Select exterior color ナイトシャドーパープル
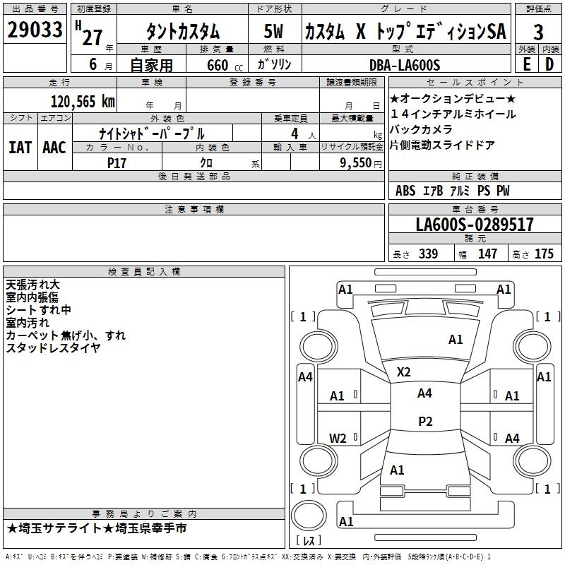This screenshot has width=565, height=565. click(x=152, y=133)
